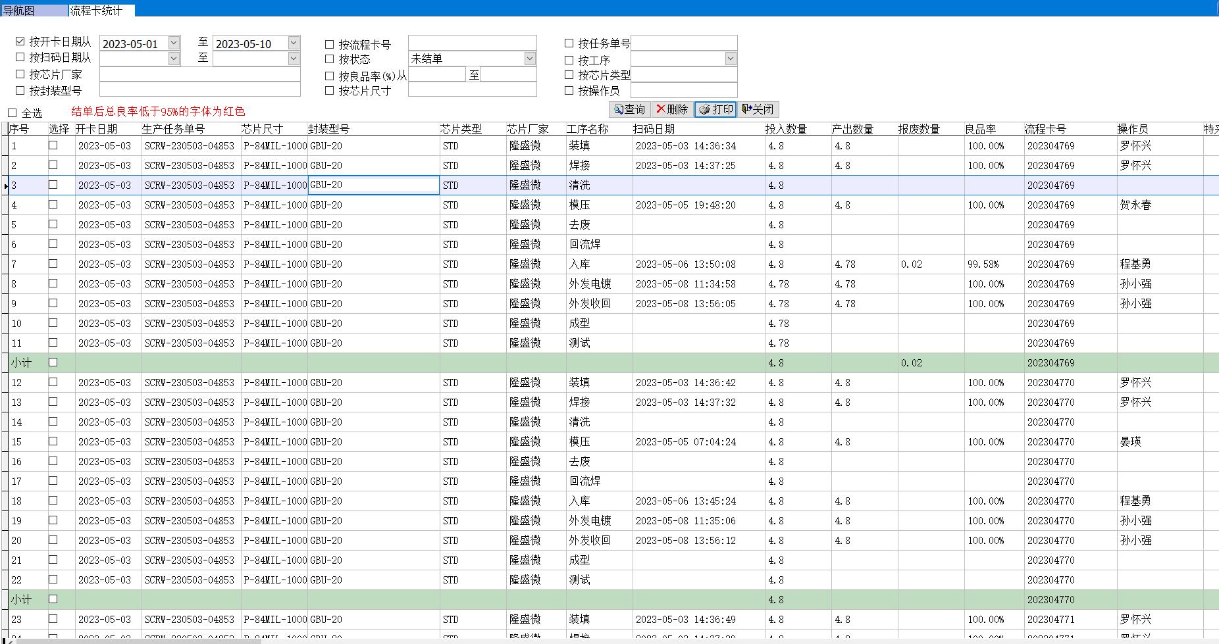Check the 按工序 filter checkbox

point(569,59)
